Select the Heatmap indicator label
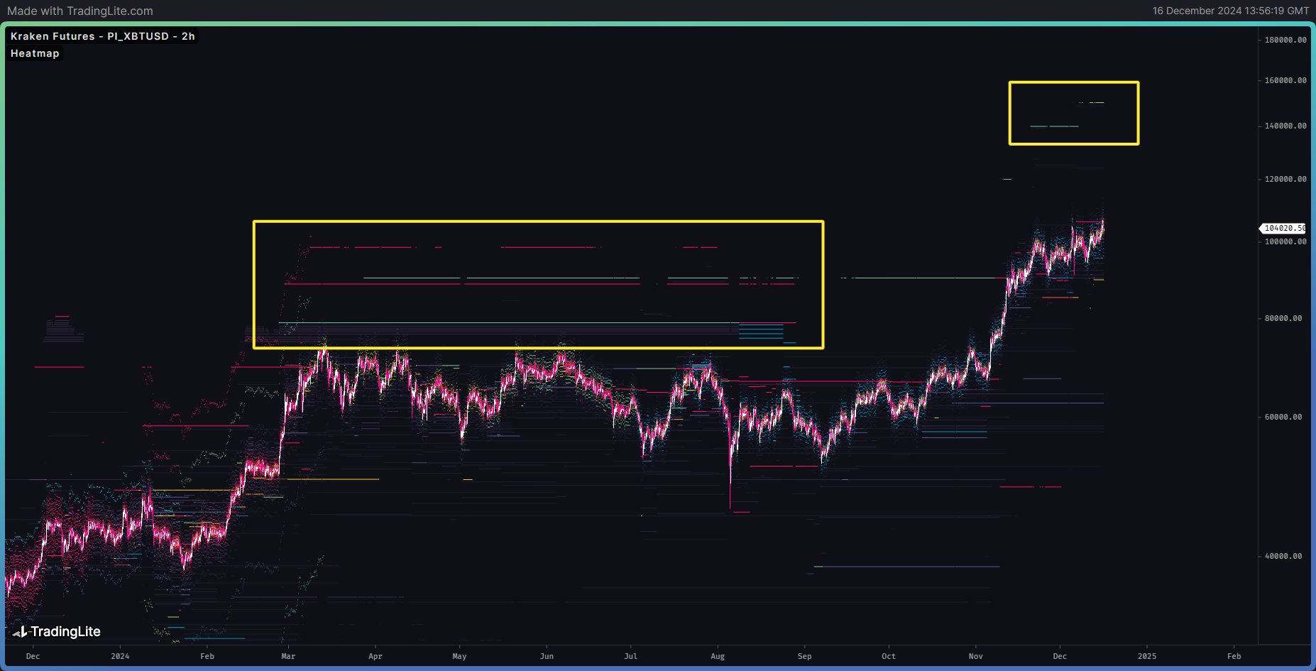Screen dimensions: 1316x671 click(35, 53)
